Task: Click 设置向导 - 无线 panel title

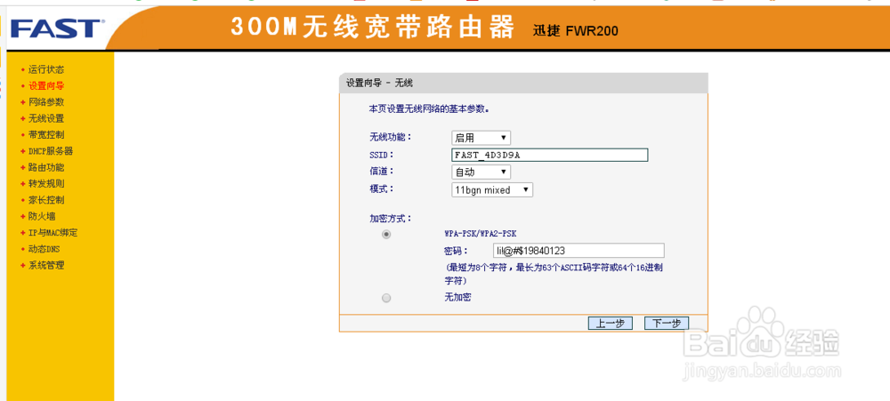Action: pyautogui.click(x=380, y=84)
